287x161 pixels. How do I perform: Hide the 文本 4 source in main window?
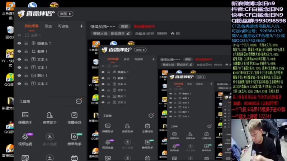click(x=19, y=59)
